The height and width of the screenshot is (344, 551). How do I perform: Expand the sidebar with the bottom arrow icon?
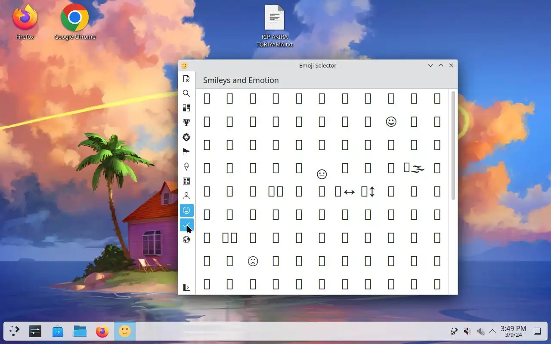(x=187, y=287)
